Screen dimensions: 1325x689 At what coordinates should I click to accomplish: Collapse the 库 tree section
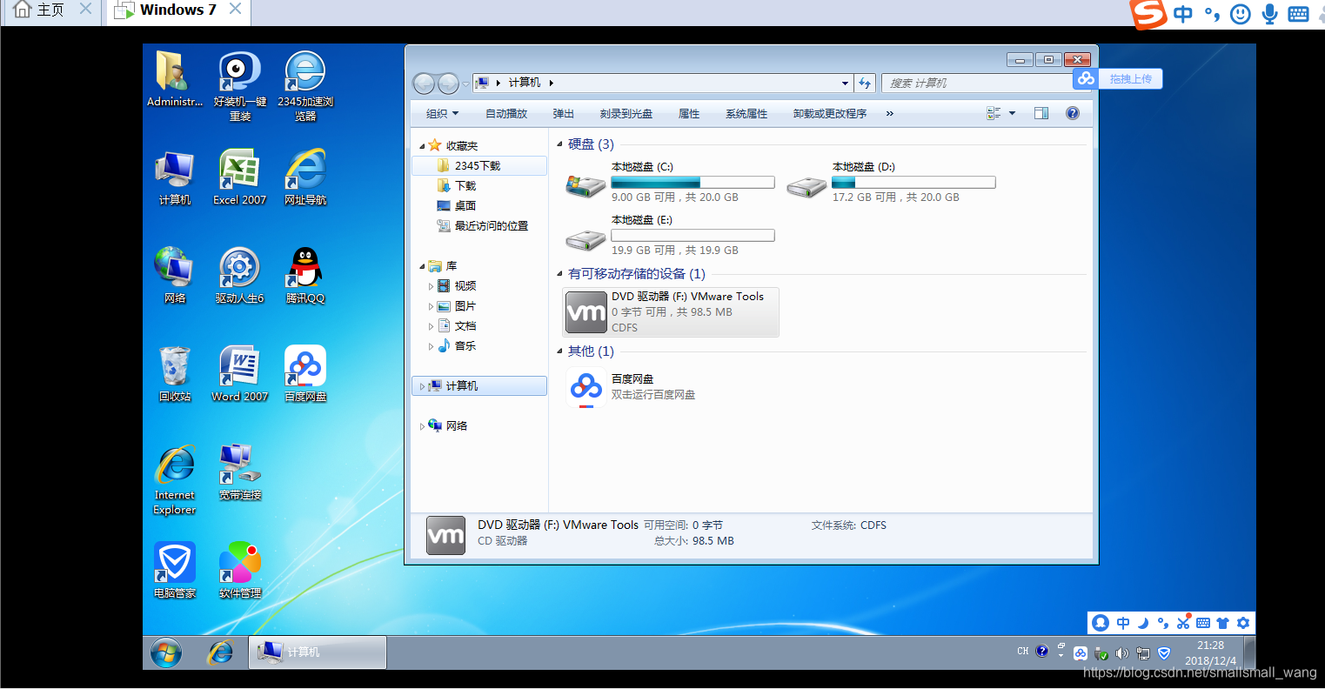pyautogui.click(x=423, y=266)
